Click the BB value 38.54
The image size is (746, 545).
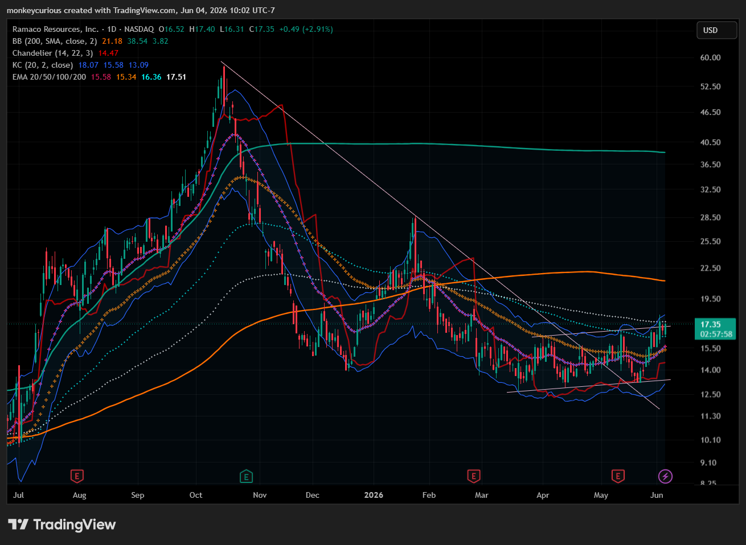click(137, 41)
